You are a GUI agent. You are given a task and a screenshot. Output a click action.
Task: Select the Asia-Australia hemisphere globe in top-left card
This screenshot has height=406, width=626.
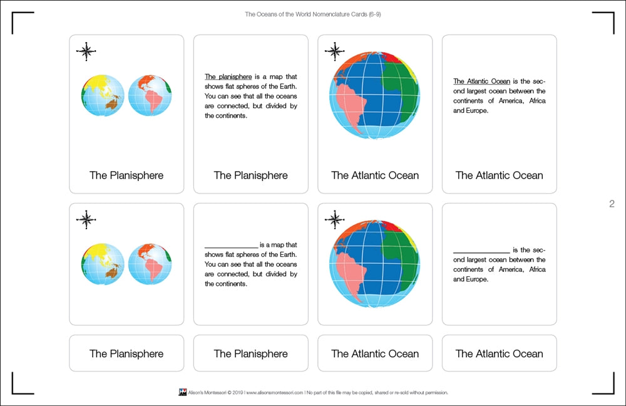(103, 96)
